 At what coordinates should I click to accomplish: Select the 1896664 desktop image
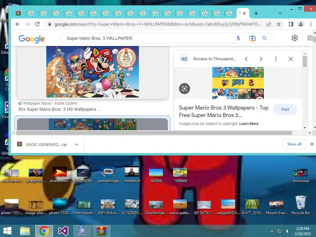point(180,175)
